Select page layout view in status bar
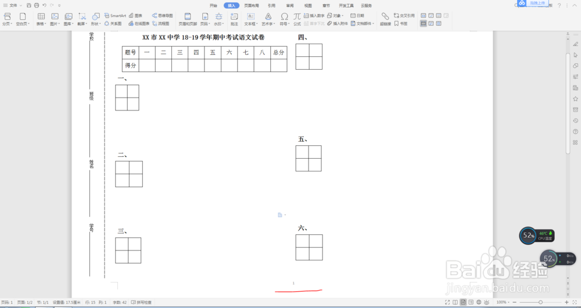The image size is (581, 308). (x=463, y=302)
